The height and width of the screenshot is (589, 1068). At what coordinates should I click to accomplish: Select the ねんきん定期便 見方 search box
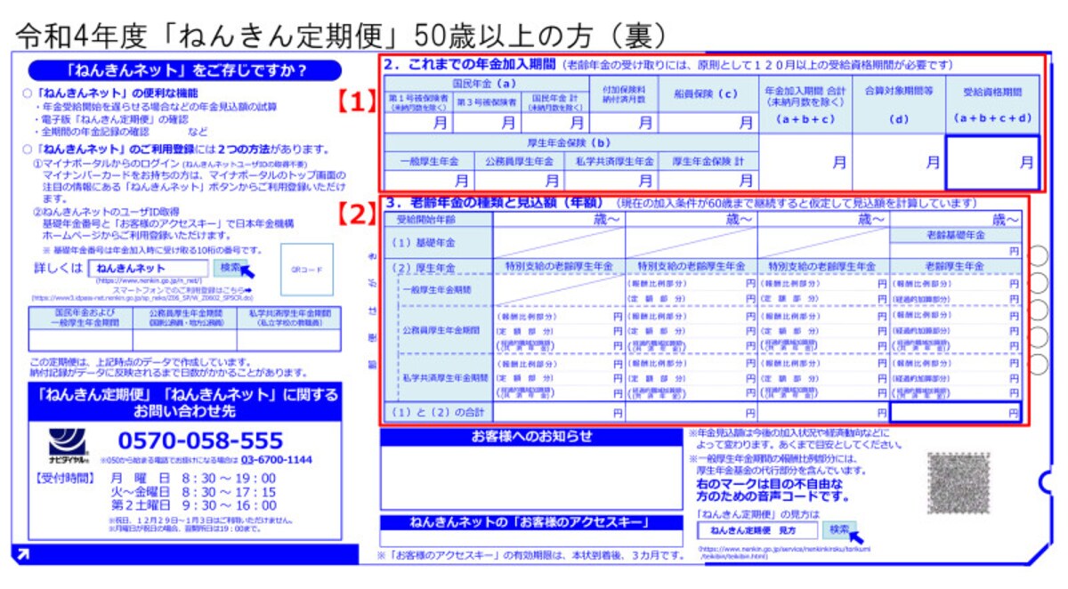pyautogui.click(x=758, y=529)
